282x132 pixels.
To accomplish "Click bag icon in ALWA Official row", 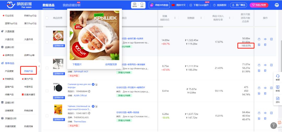I will 259,88.
